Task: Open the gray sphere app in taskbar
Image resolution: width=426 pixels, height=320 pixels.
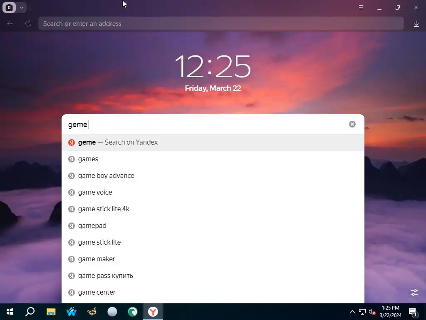Action: pos(112,312)
